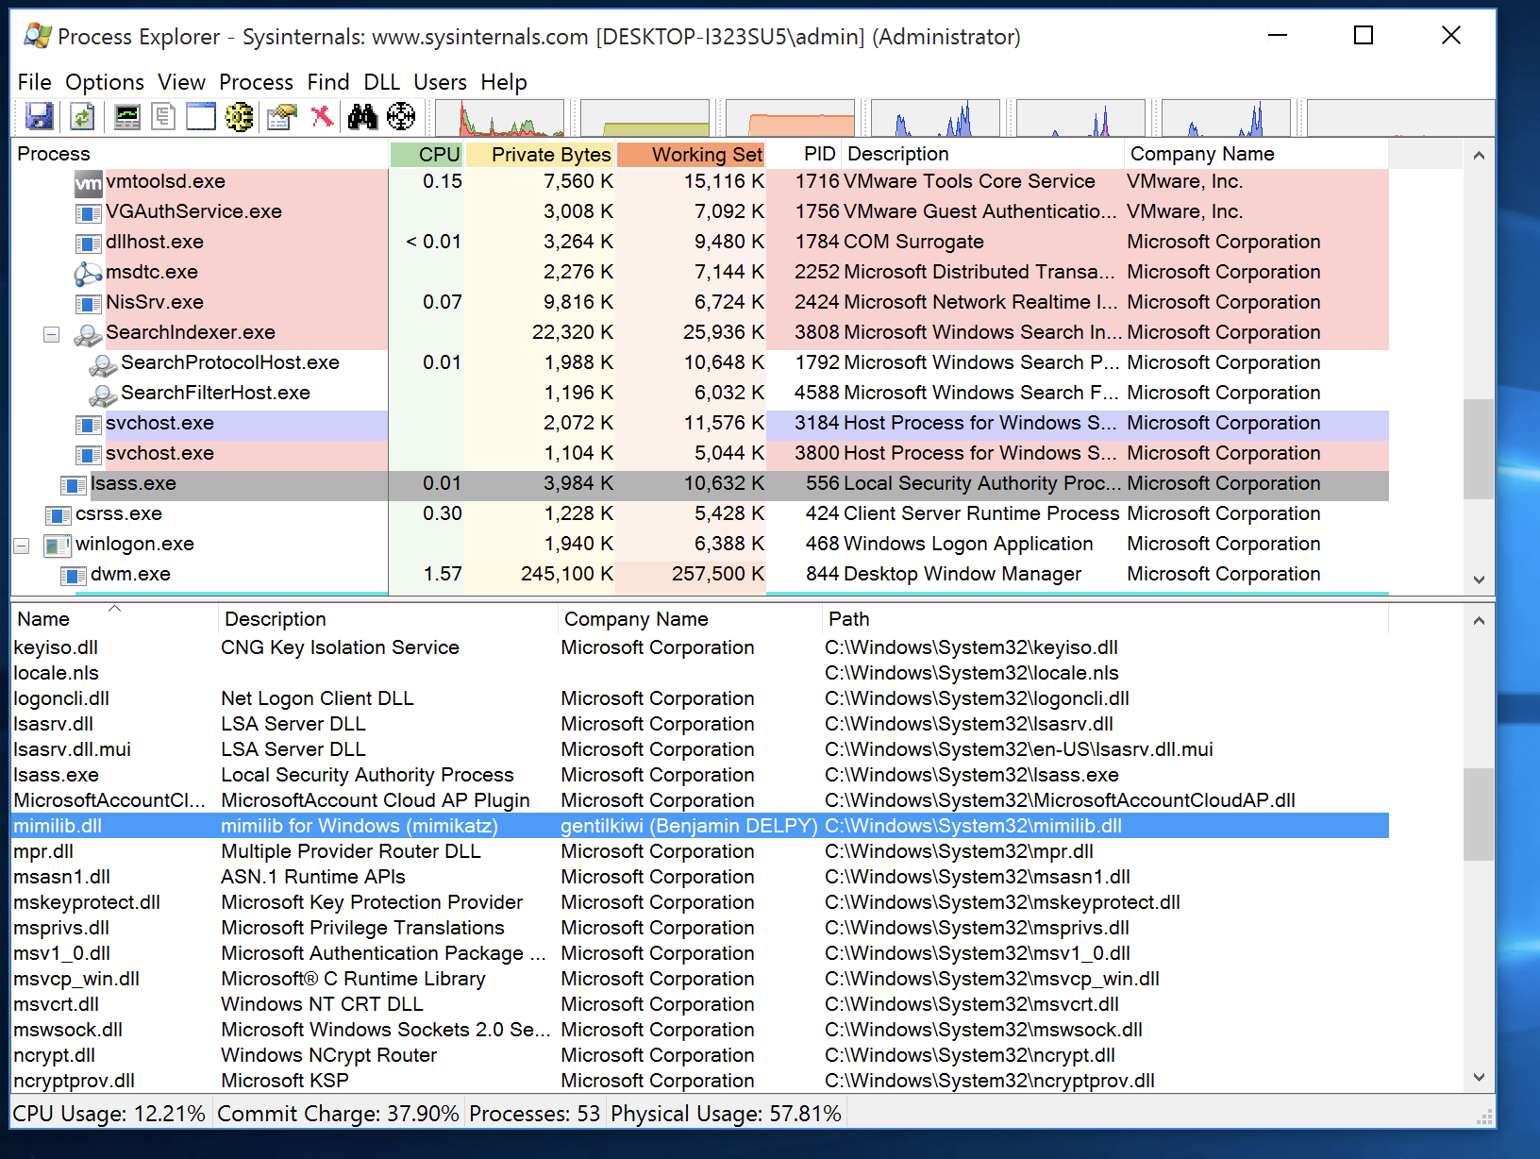Collapse the winlogon.exe tree node
This screenshot has width=1540, height=1159.
22,546
